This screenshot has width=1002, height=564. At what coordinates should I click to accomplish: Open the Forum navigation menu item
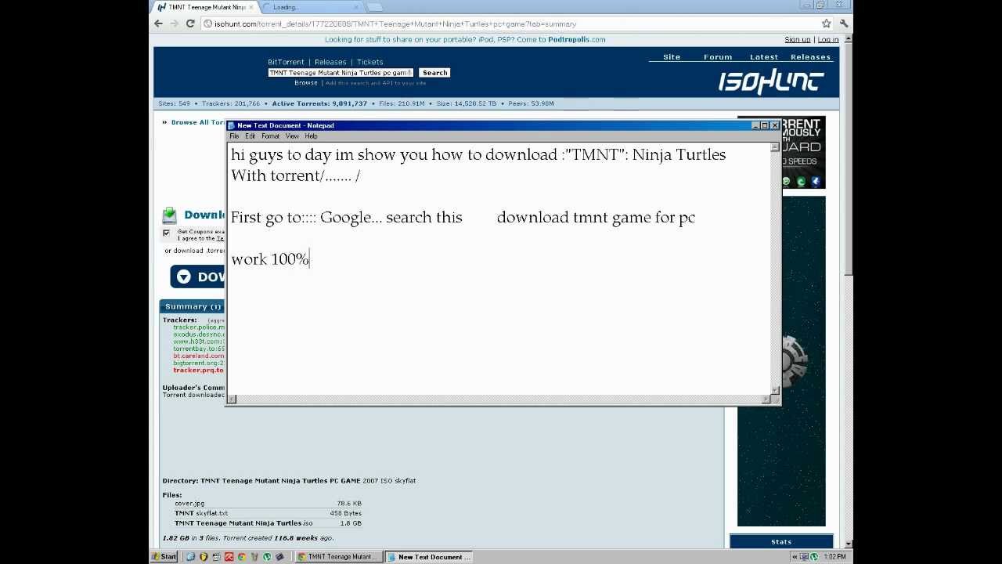click(718, 57)
